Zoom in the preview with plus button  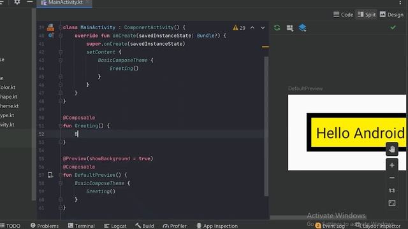click(392, 165)
